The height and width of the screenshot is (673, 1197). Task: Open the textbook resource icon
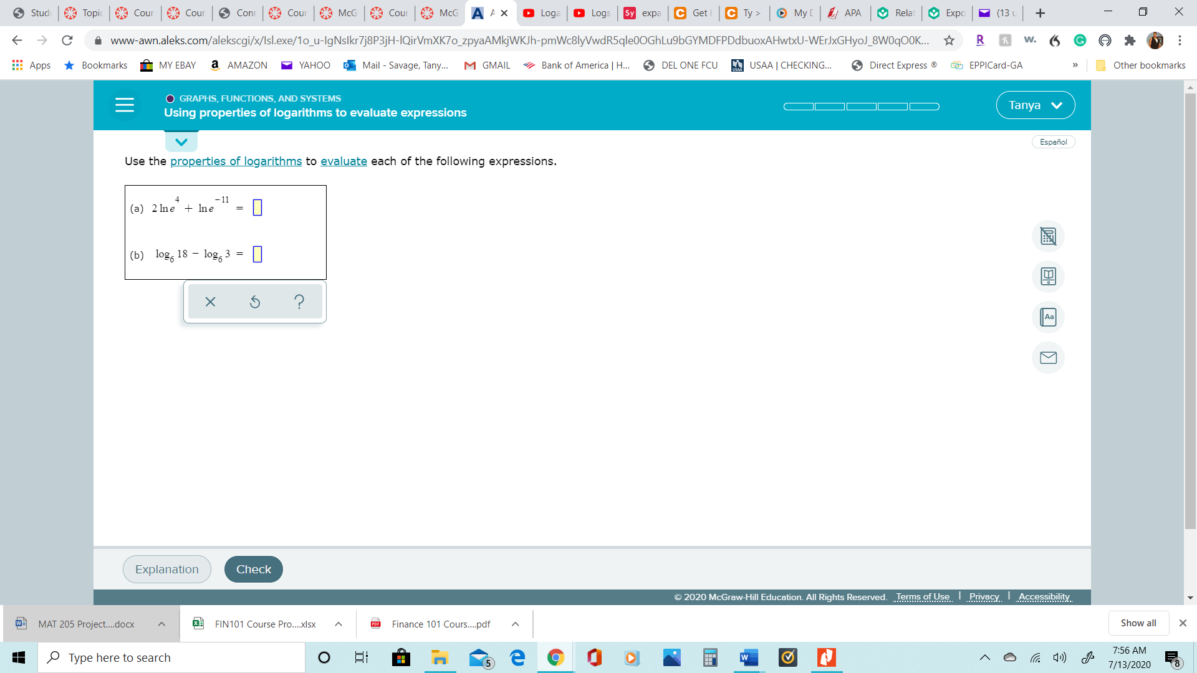tap(1048, 276)
